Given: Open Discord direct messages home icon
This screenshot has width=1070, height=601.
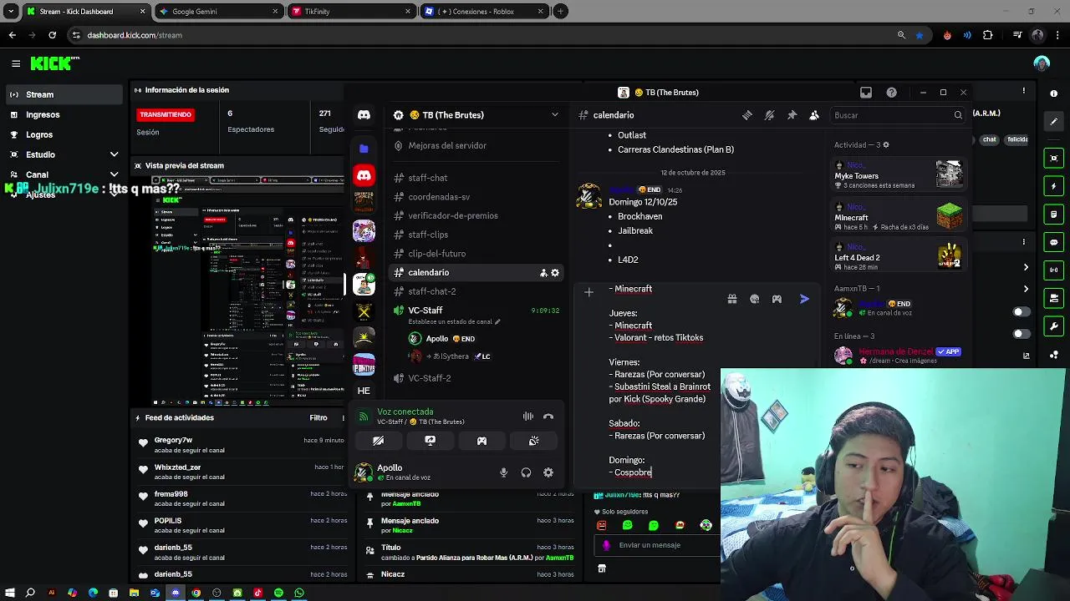Looking at the screenshot, I should pos(364,115).
